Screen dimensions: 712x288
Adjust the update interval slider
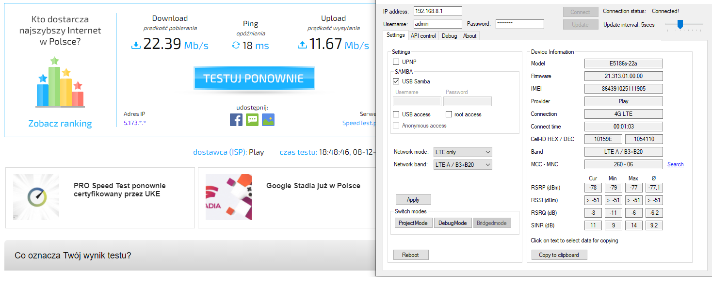click(680, 24)
